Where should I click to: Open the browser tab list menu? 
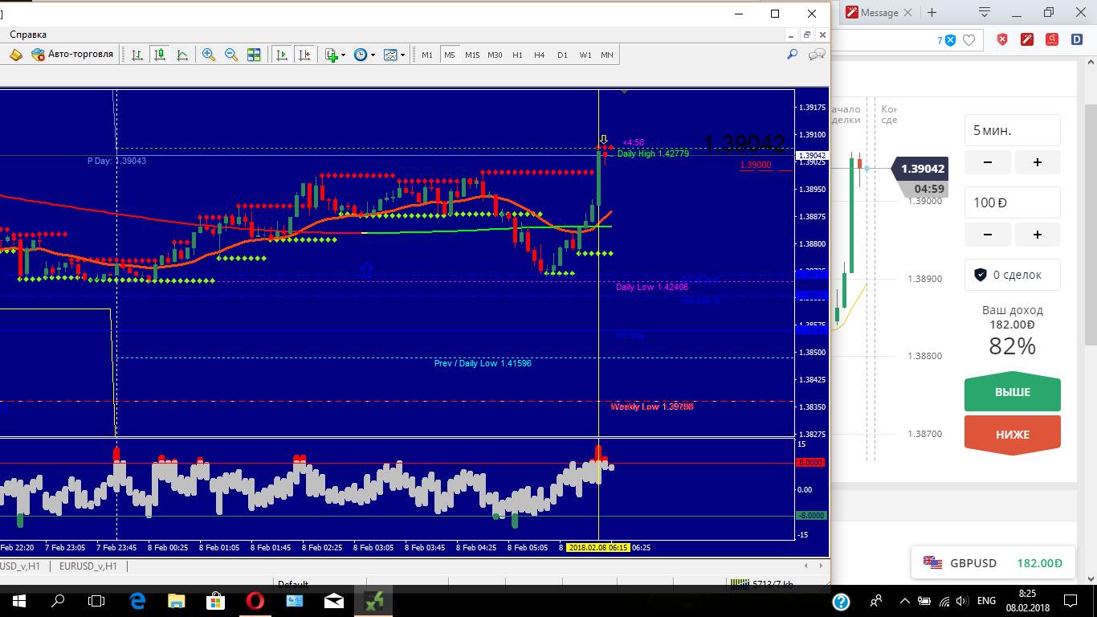pos(985,12)
